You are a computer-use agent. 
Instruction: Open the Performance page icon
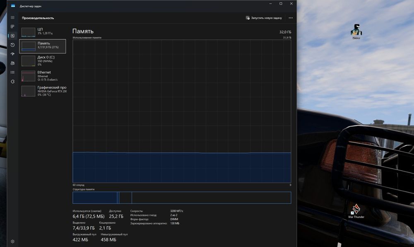point(12,36)
